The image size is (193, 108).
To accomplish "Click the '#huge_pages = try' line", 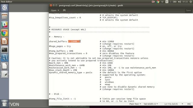I will [60, 46].
